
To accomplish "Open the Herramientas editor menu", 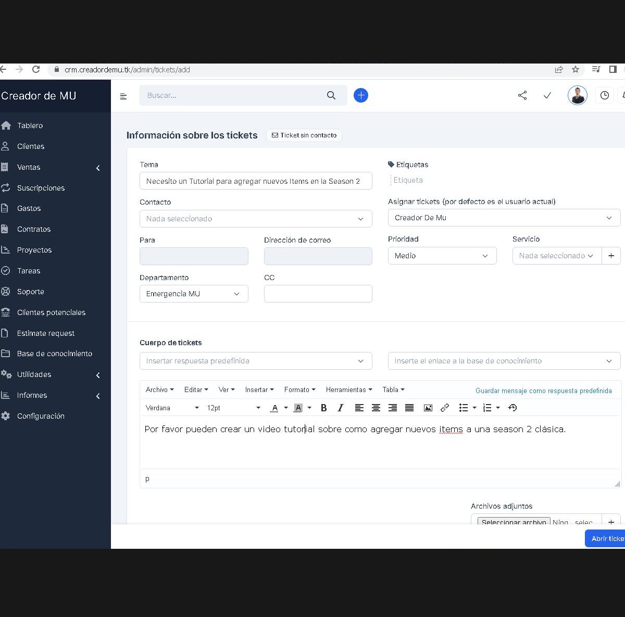I will coord(349,389).
